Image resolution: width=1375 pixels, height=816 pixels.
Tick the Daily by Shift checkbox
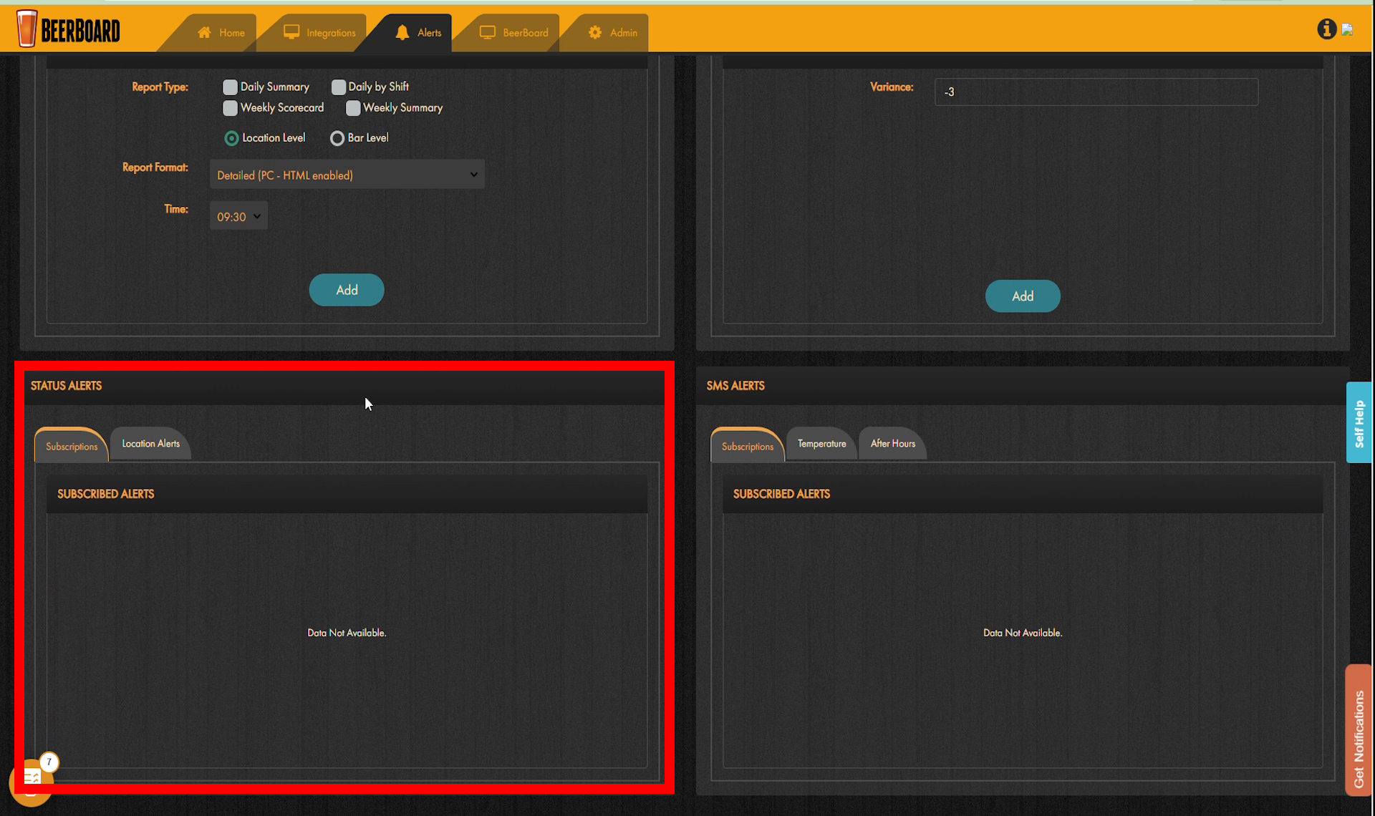tap(338, 87)
